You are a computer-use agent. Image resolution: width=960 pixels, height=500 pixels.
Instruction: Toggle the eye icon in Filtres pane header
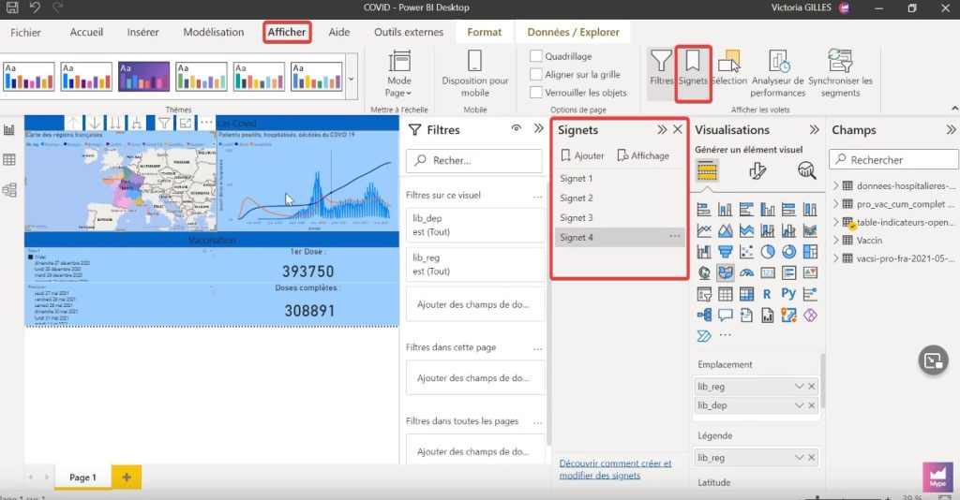[x=517, y=128]
